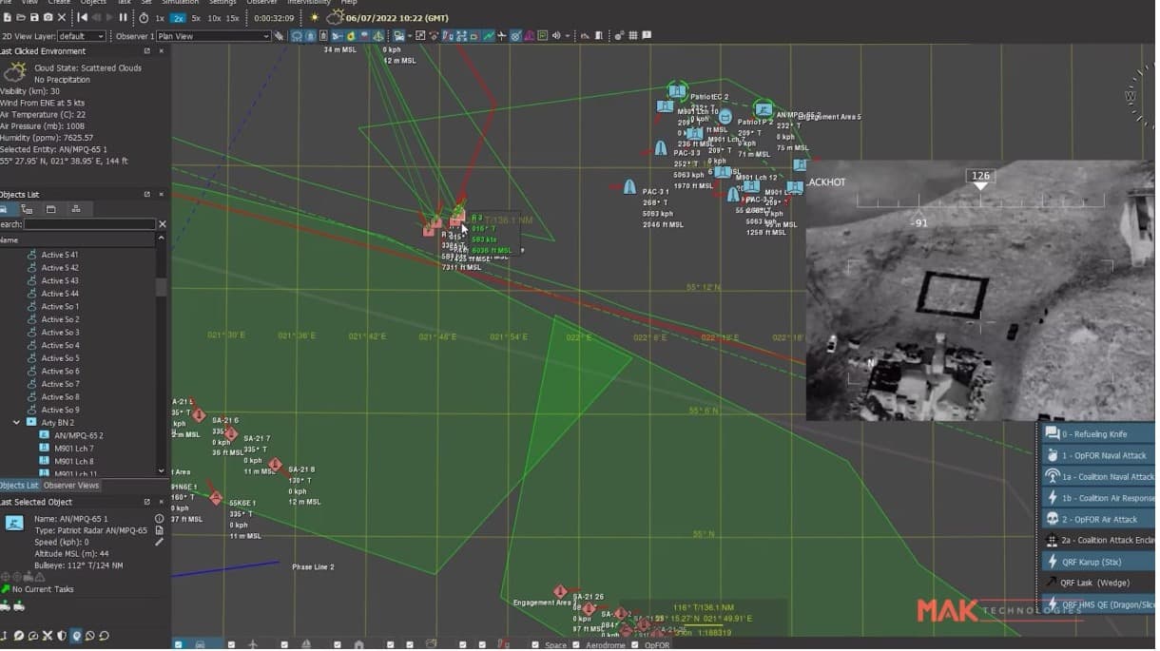This screenshot has width=1160, height=651.
Task: Open the Help menu
Action: point(348,3)
